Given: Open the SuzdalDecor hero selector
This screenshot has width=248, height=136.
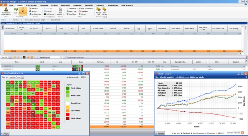Looking at the screenshot, I should pyautogui.click(x=6, y=11).
